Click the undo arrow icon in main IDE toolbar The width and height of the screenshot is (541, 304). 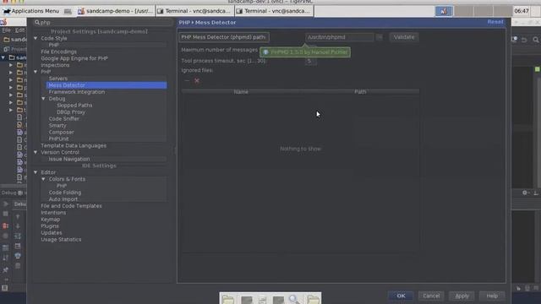[x=524, y=40]
